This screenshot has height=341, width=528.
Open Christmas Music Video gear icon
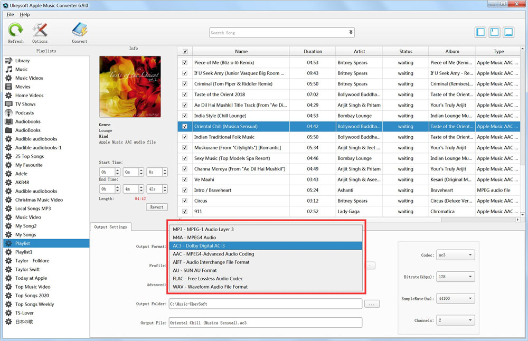click(x=9, y=200)
